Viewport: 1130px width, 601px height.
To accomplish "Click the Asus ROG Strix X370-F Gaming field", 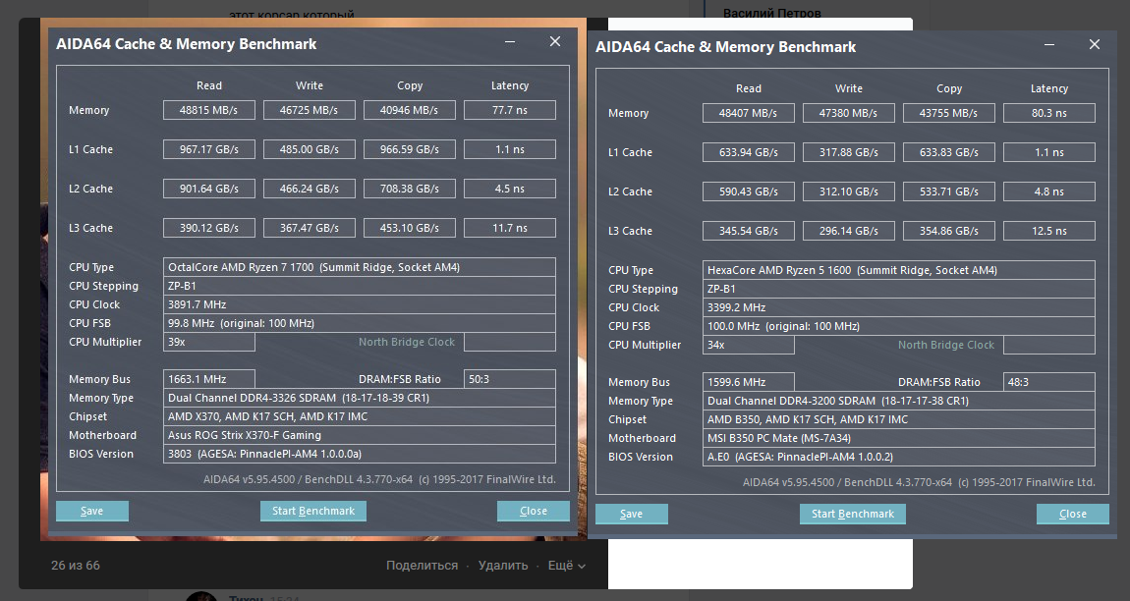I will pos(360,435).
